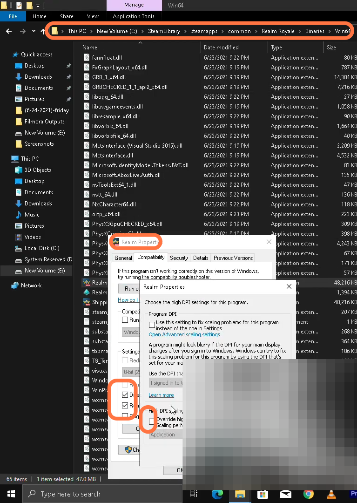Sort files by Name column header
The height and width of the screenshot is (503, 357).
pyautogui.click(x=90, y=48)
